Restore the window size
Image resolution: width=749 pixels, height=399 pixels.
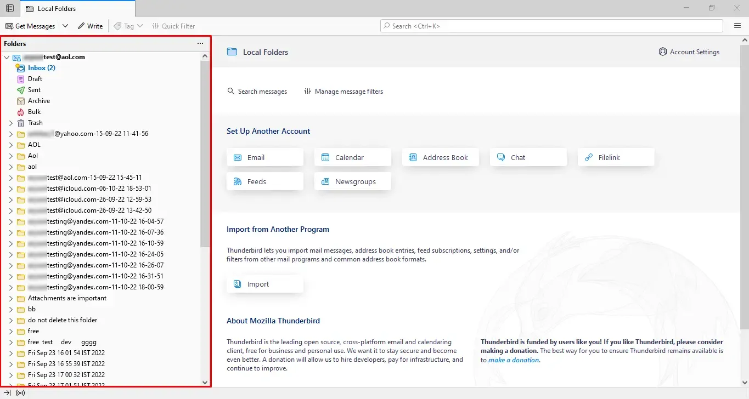712,8
